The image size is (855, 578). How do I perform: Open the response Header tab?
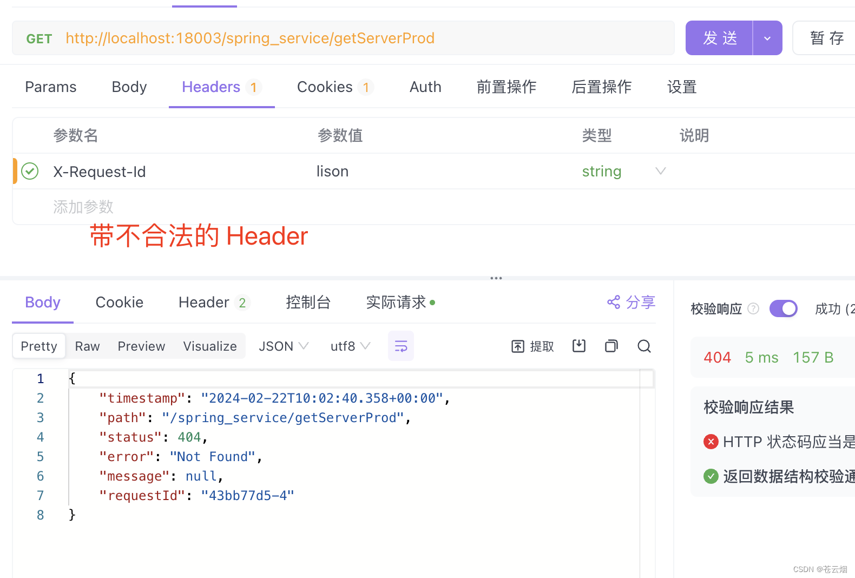214,302
